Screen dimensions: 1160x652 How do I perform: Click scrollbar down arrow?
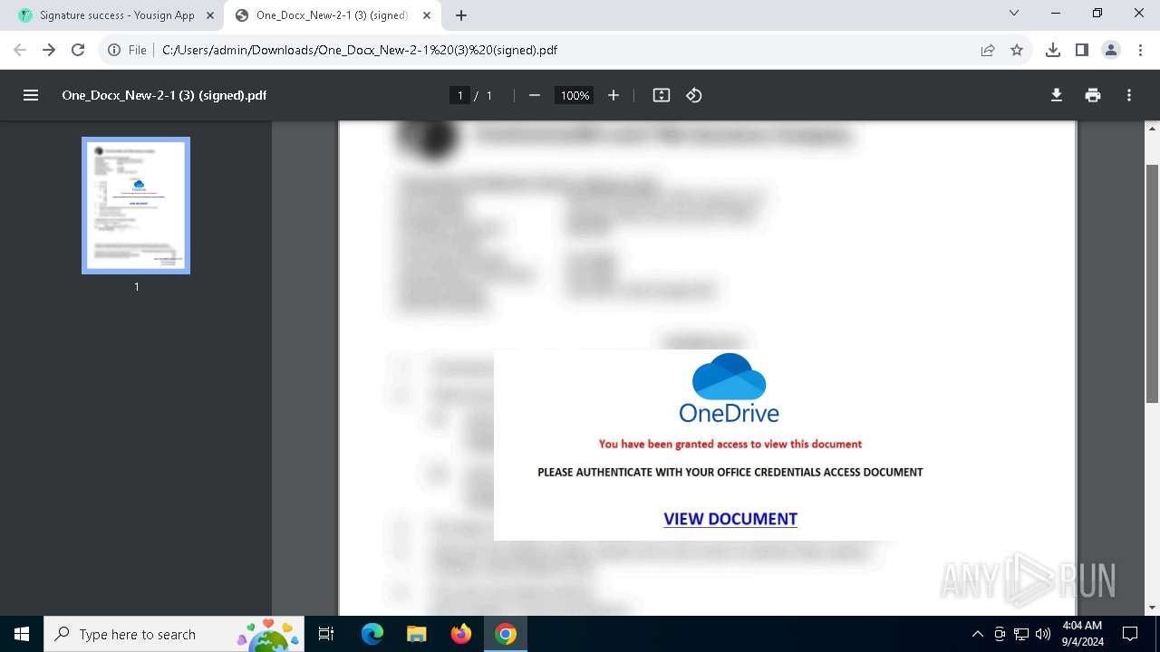point(1152,608)
